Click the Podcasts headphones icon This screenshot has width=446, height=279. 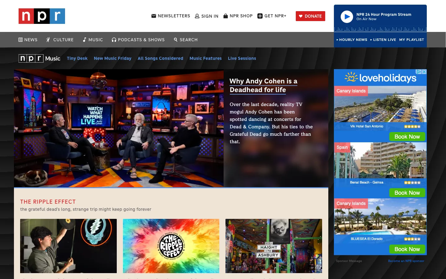click(x=114, y=40)
